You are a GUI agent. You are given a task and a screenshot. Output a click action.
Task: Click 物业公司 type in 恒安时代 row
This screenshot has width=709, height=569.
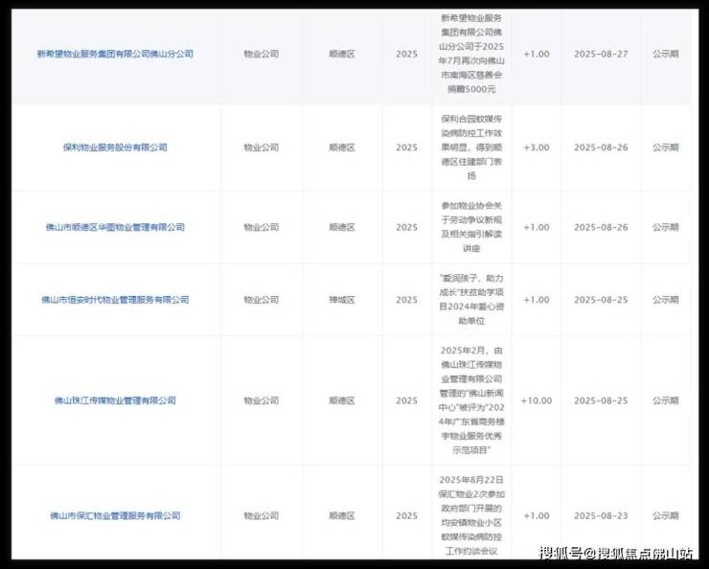coord(261,300)
